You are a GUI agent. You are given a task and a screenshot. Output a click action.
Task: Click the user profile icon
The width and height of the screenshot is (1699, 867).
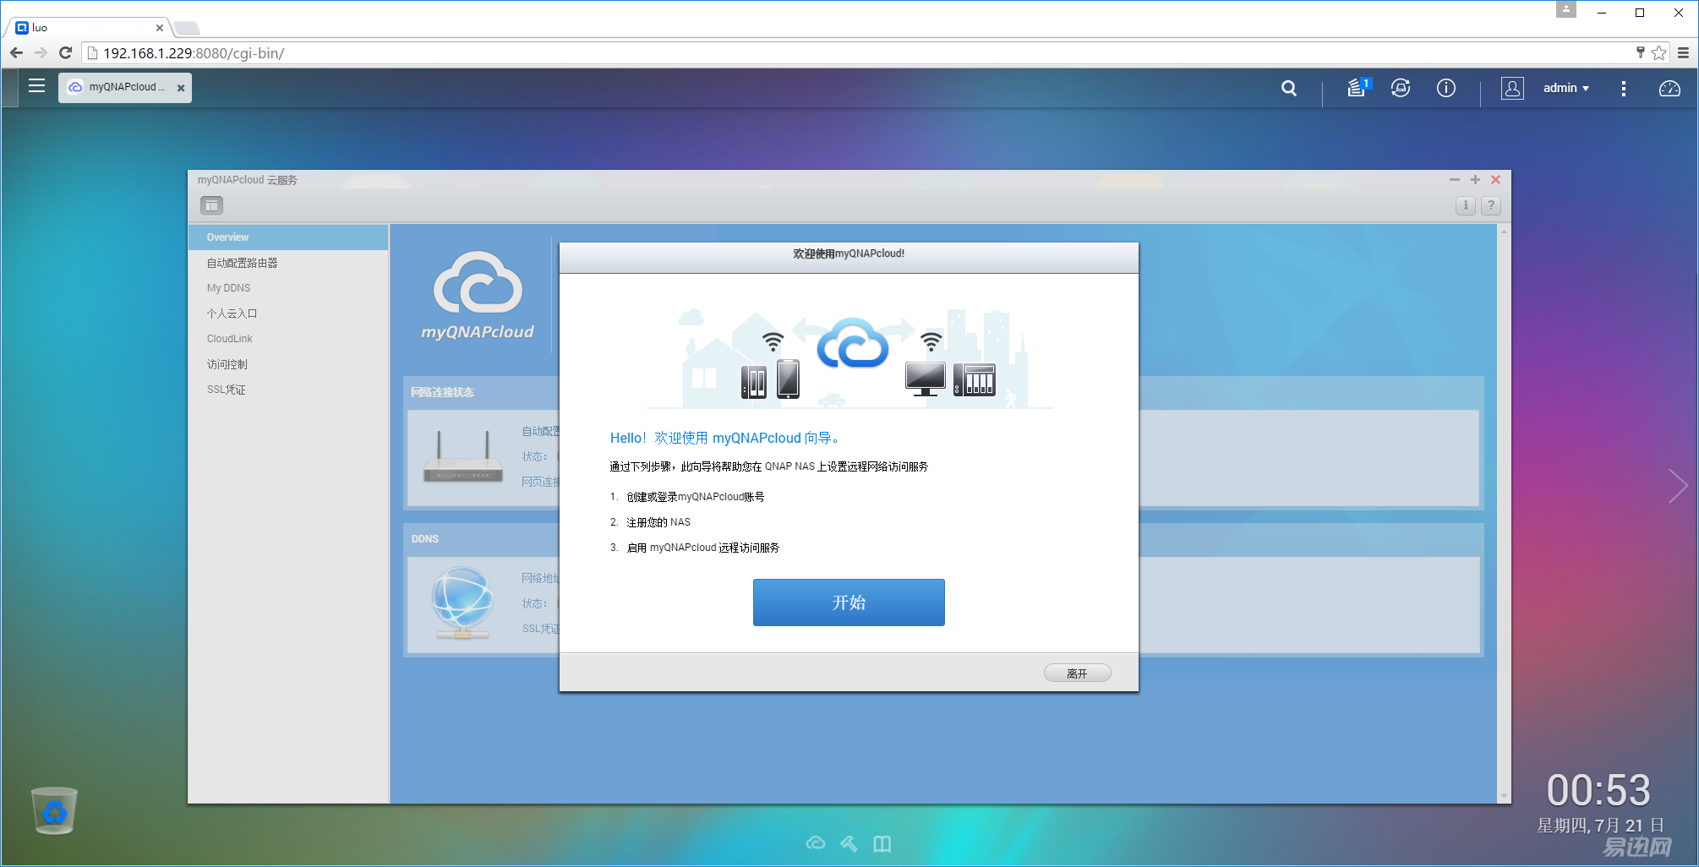coord(1512,88)
